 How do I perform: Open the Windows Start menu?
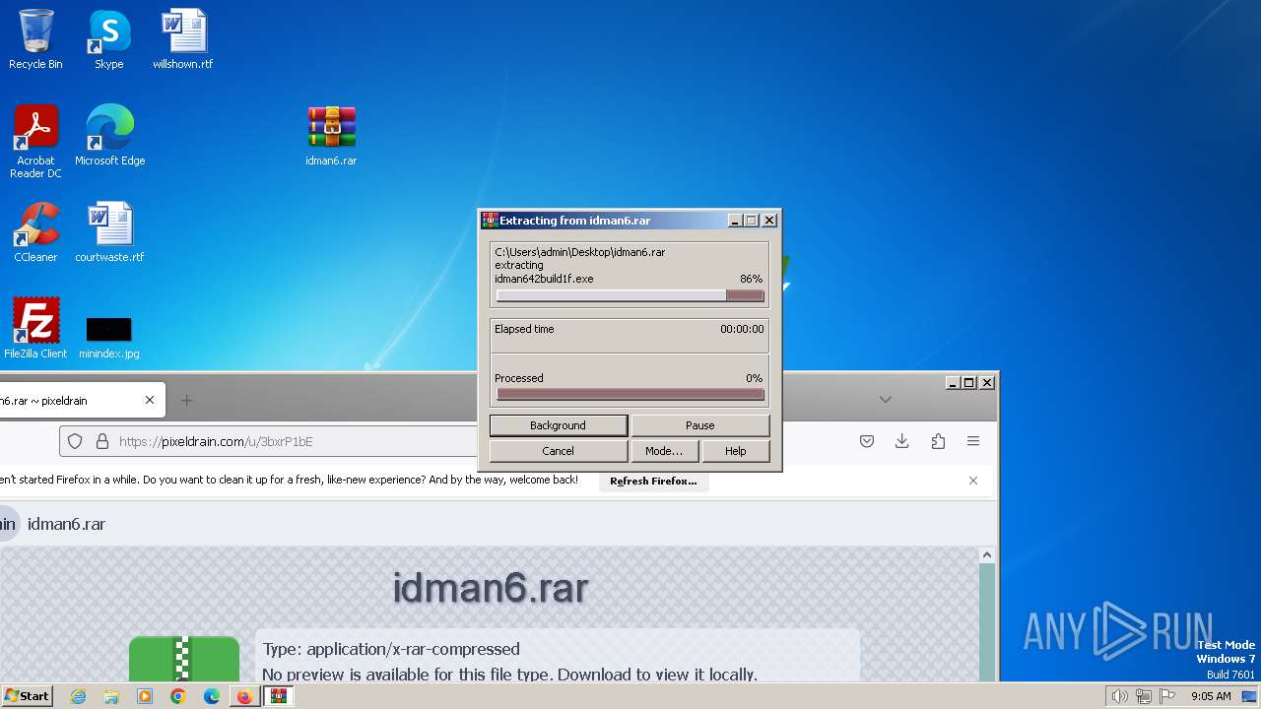[x=27, y=696]
